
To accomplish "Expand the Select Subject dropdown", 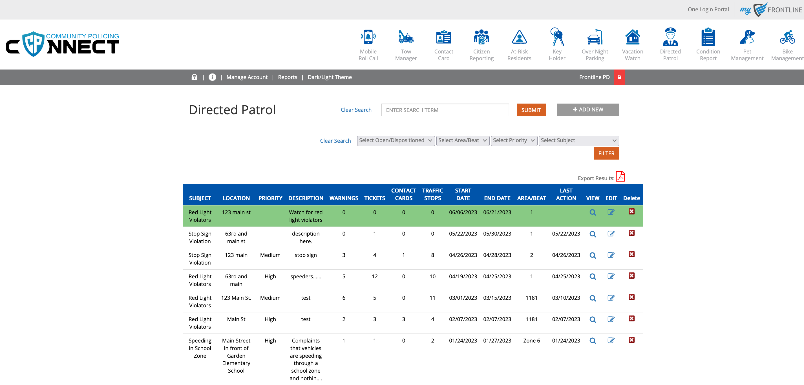I will pyautogui.click(x=579, y=140).
